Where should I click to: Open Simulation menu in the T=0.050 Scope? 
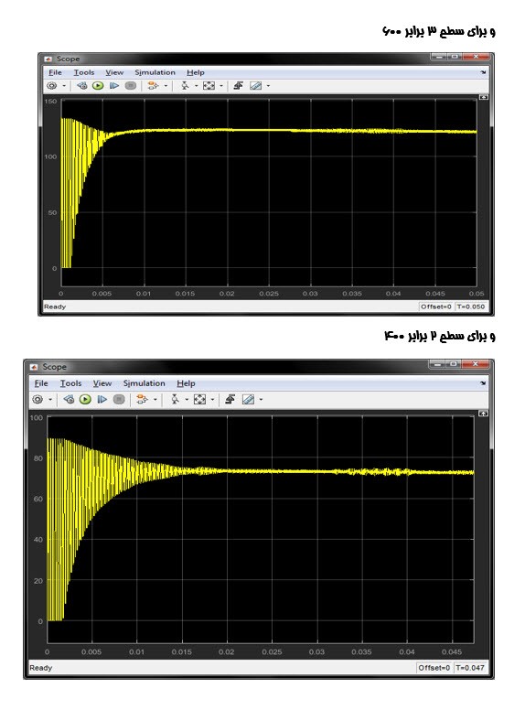155,72
